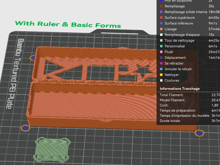Click the Annuler le retrait cyan swatch
Viewport: 220px width, 165px height.
tap(161, 69)
